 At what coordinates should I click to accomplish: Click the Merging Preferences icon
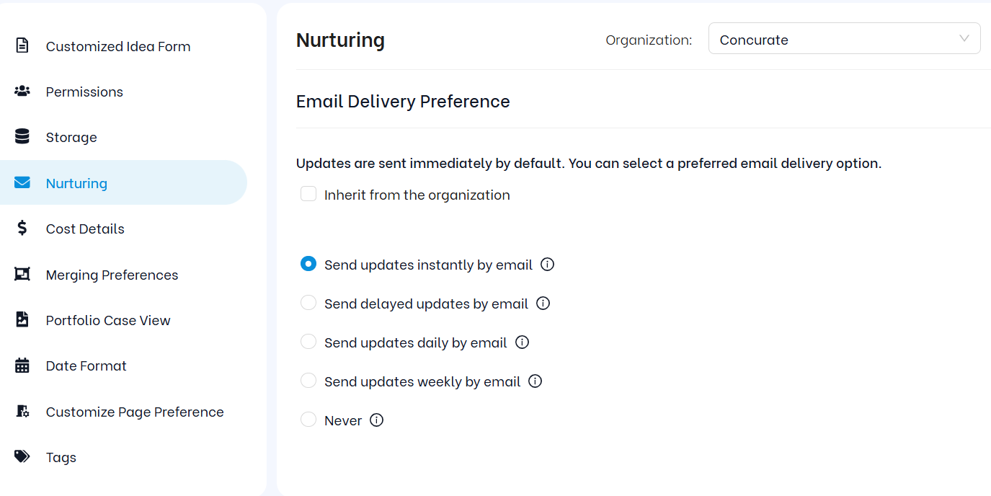click(22, 275)
